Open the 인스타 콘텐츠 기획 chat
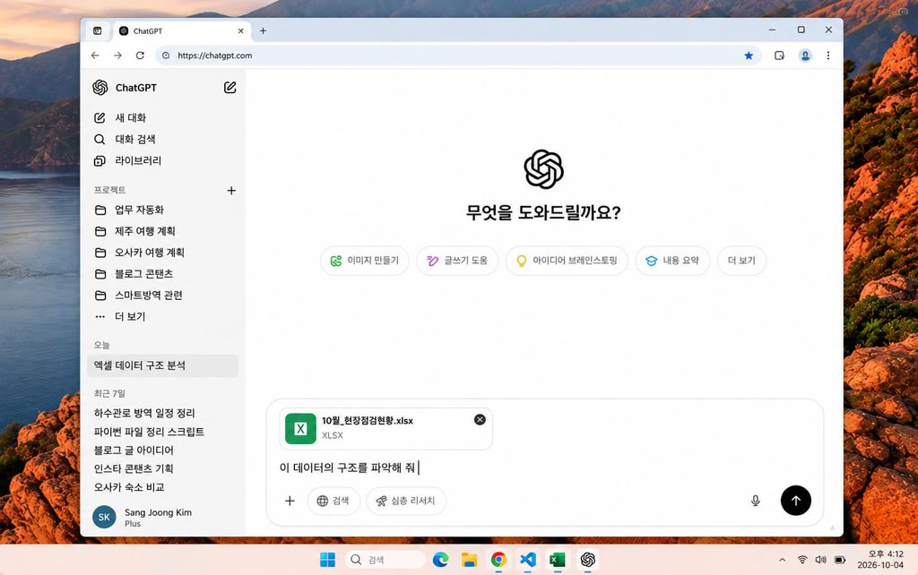918x575 pixels. [x=134, y=468]
